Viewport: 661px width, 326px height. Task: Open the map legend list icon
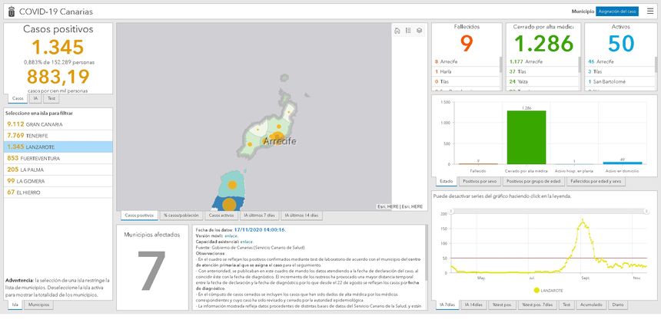[x=408, y=31]
